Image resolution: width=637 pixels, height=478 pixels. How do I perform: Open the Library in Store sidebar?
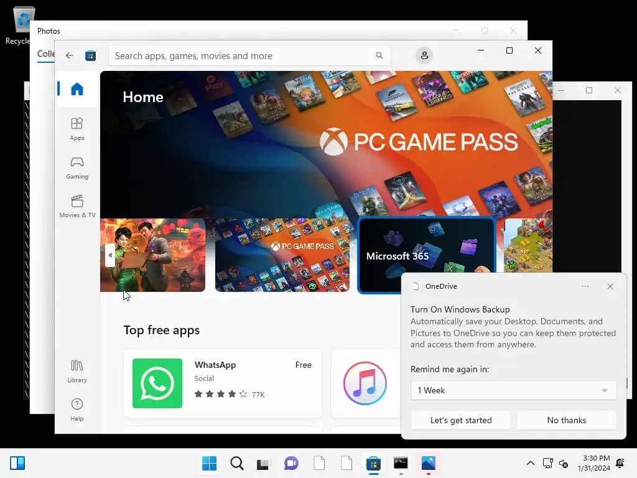(77, 372)
